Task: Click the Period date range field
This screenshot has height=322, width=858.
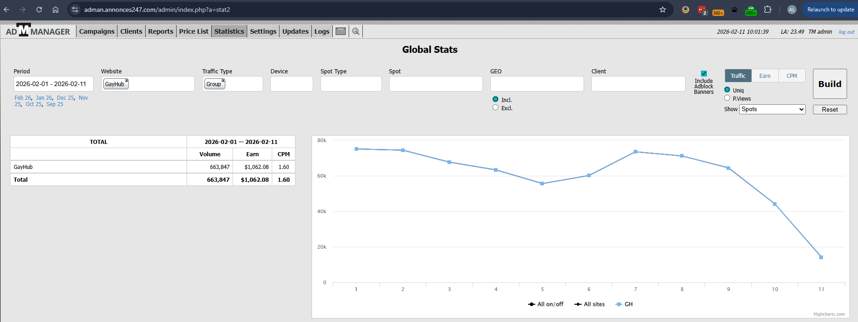Action: [53, 84]
